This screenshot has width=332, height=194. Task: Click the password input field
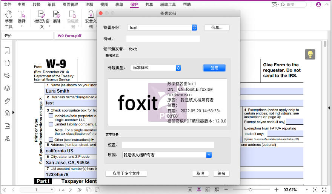pos(163,39)
